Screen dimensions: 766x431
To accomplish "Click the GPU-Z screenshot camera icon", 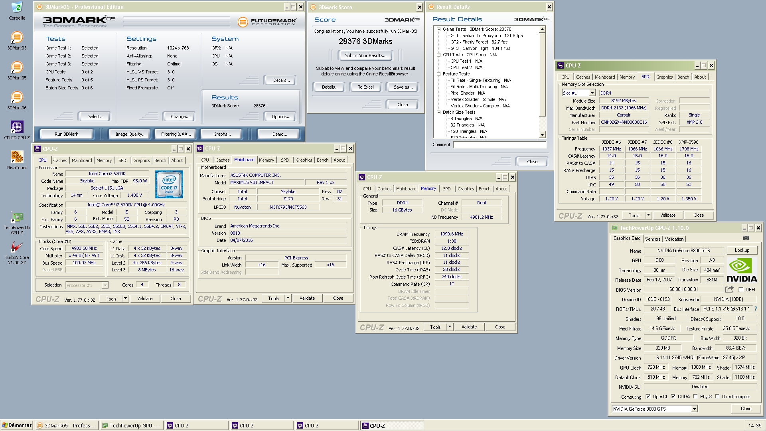I will coord(746,238).
